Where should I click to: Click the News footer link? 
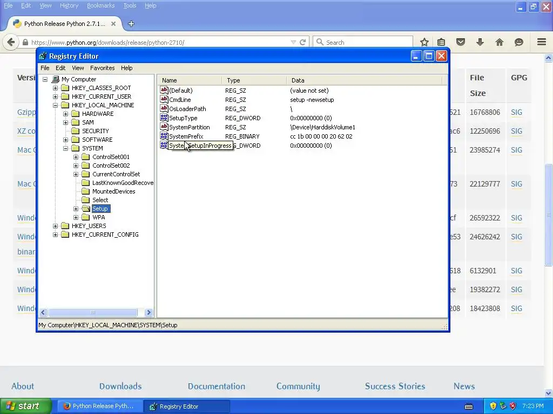click(x=464, y=386)
